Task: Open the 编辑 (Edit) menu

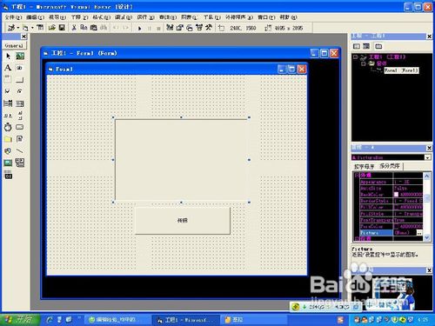Action: click(x=36, y=17)
